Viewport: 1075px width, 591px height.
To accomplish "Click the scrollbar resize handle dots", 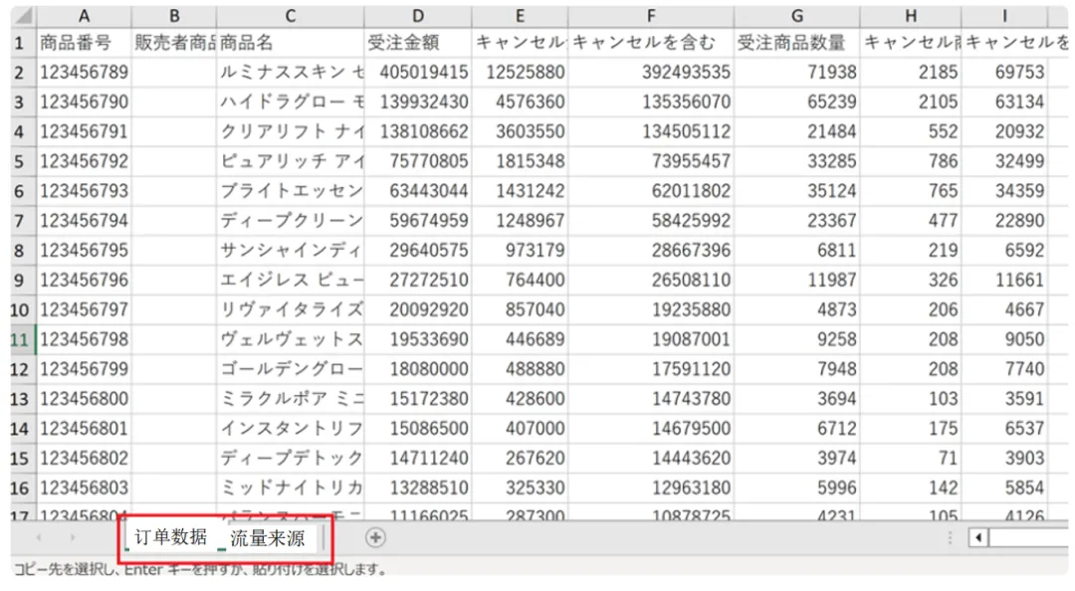I will (950, 537).
